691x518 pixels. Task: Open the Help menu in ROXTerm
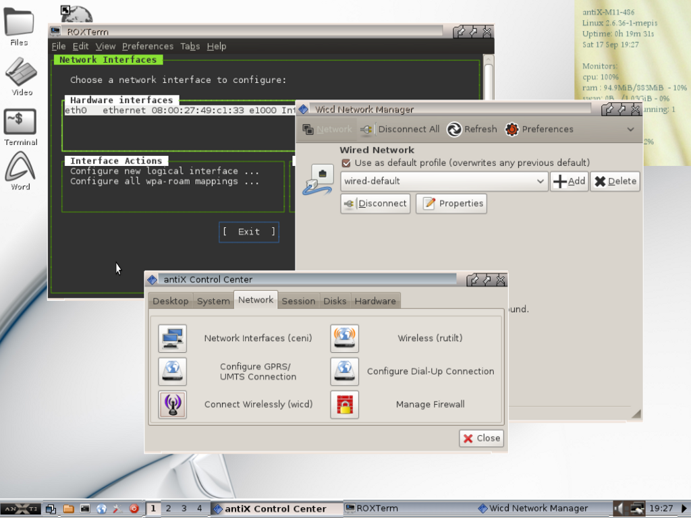pyautogui.click(x=217, y=47)
